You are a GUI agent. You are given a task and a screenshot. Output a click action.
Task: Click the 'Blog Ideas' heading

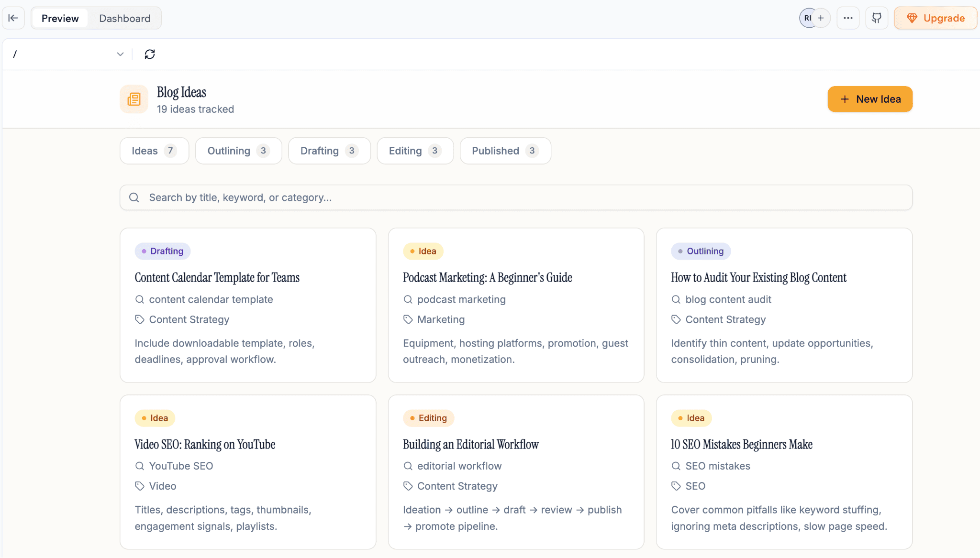tap(181, 92)
